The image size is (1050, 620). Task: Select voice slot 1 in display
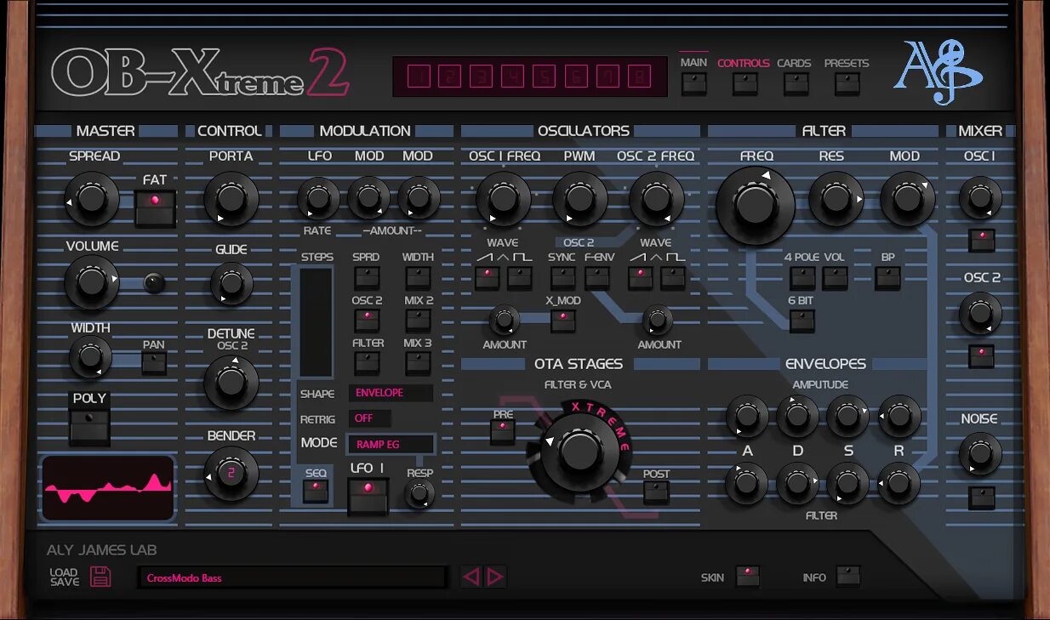(419, 77)
